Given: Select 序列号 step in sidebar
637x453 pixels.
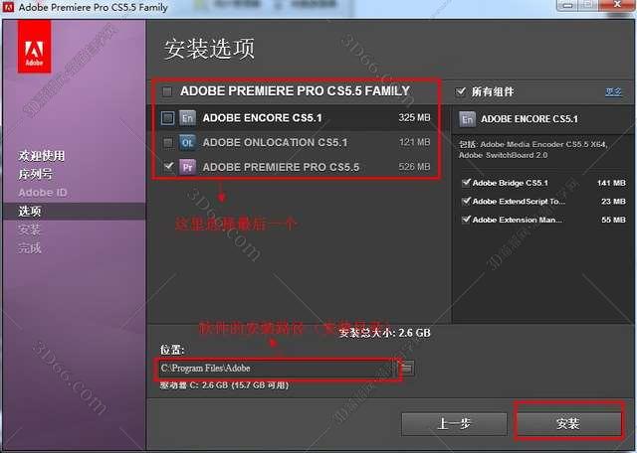Looking at the screenshot, I should [x=35, y=174].
